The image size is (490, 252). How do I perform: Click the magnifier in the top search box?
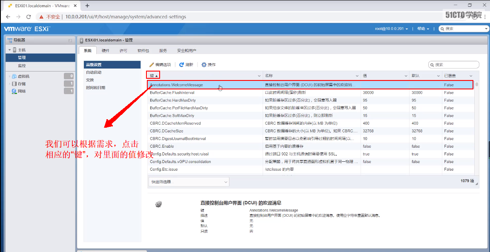point(442,29)
